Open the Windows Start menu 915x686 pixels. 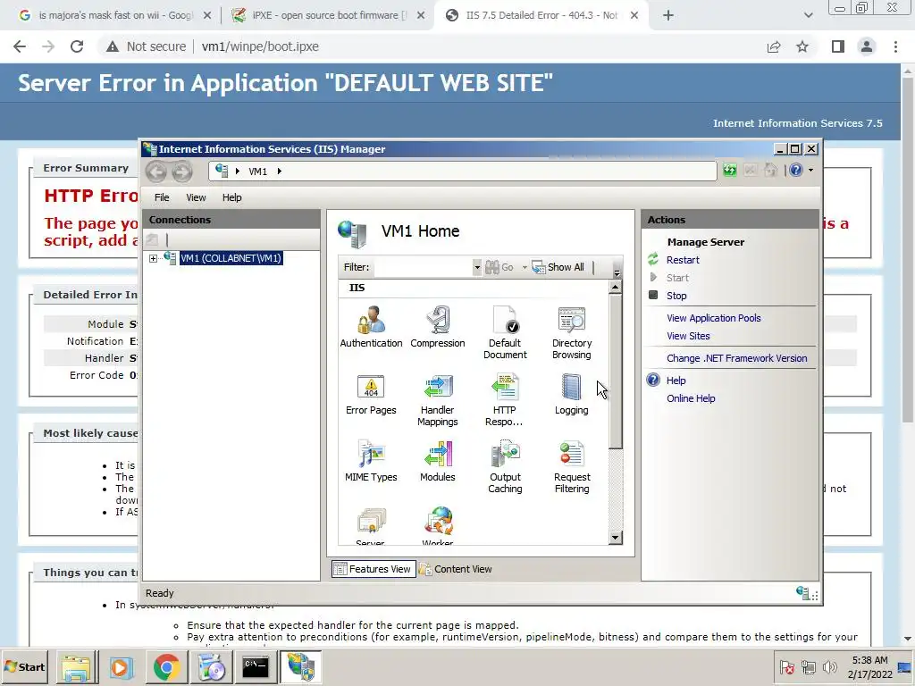point(24,666)
